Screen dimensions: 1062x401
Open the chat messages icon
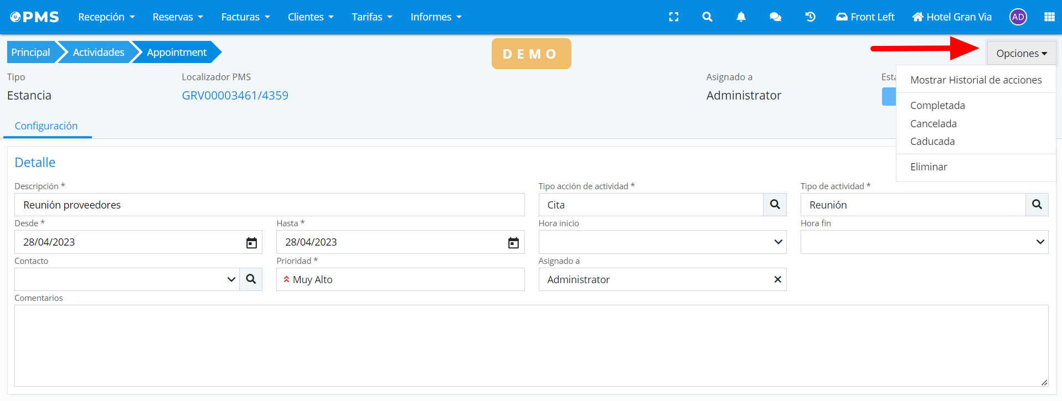pyautogui.click(x=775, y=17)
